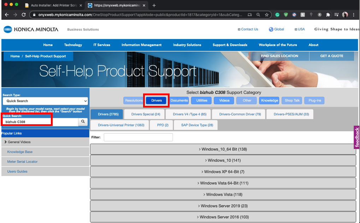
Task: Click the Plug-Ins category button
Action: click(x=314, y=101)
